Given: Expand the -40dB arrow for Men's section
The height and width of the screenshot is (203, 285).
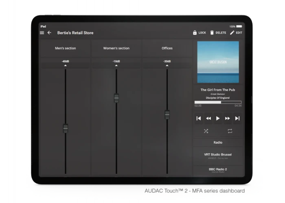Looking at the screenshot, I should click(66, 65).
